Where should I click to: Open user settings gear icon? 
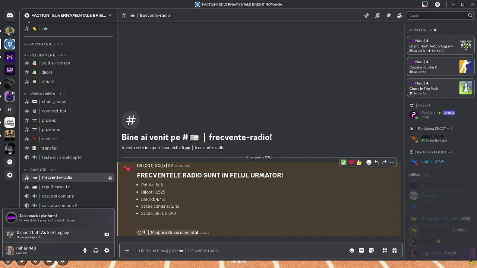coord(107,251)
